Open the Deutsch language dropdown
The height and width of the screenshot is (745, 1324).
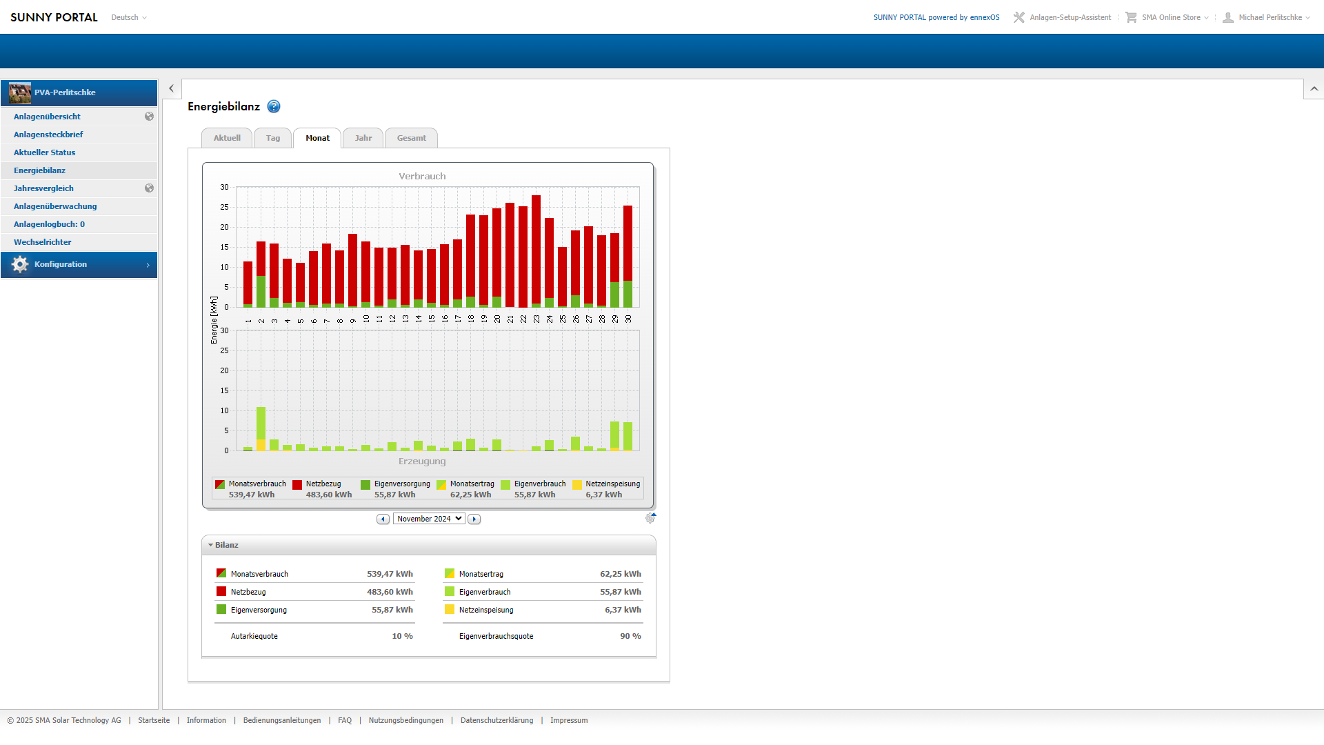click(129, 17)
